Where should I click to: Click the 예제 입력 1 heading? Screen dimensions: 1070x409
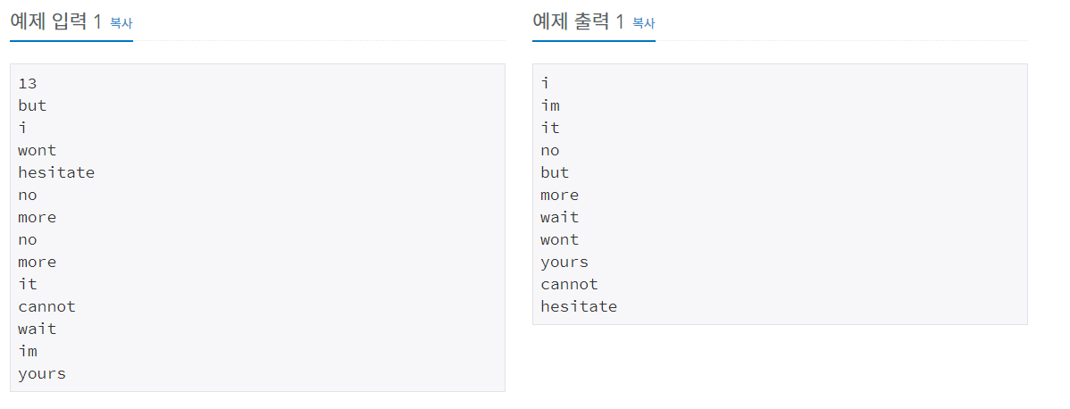(x=55, y=21)
